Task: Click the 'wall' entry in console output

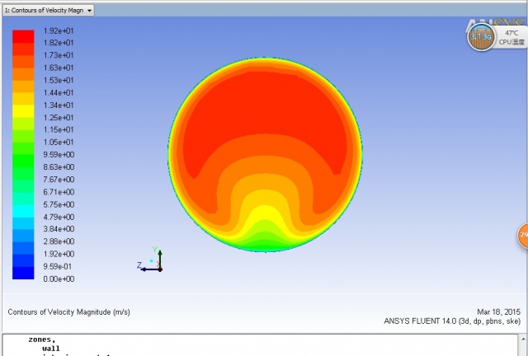Action: click(x=51, y=349)
